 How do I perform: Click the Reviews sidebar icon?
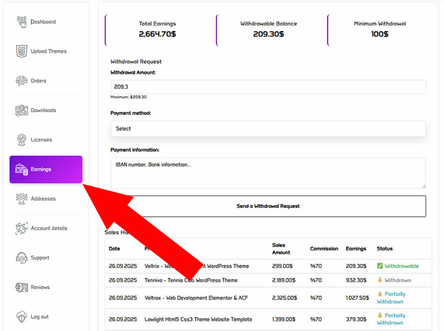21,287
